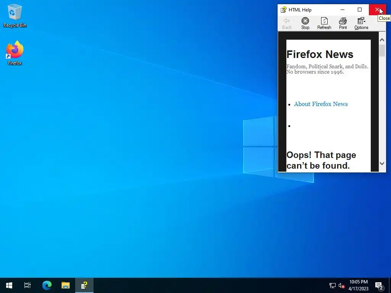Image resolution: width=391 pixels, height=293 pixels.
Task: Open the notification center icon
Action: (x=379, y=285)
